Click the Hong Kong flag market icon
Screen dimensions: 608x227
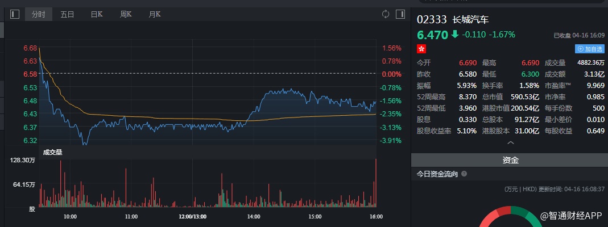(421, 49)
